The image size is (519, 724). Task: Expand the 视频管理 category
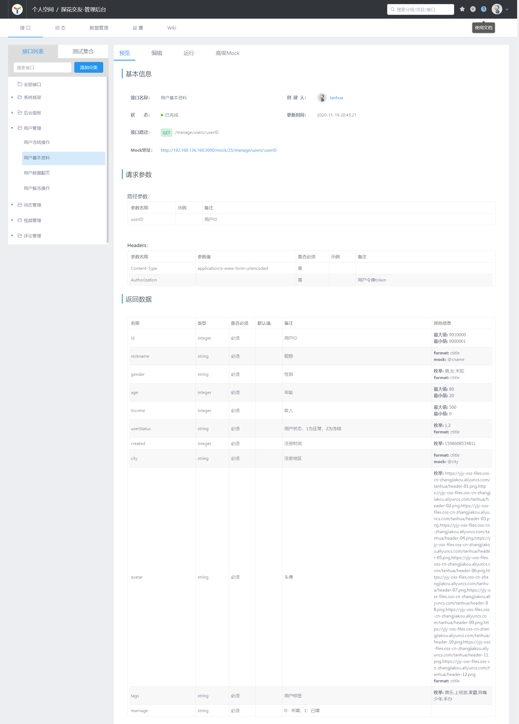coord(12,220)
